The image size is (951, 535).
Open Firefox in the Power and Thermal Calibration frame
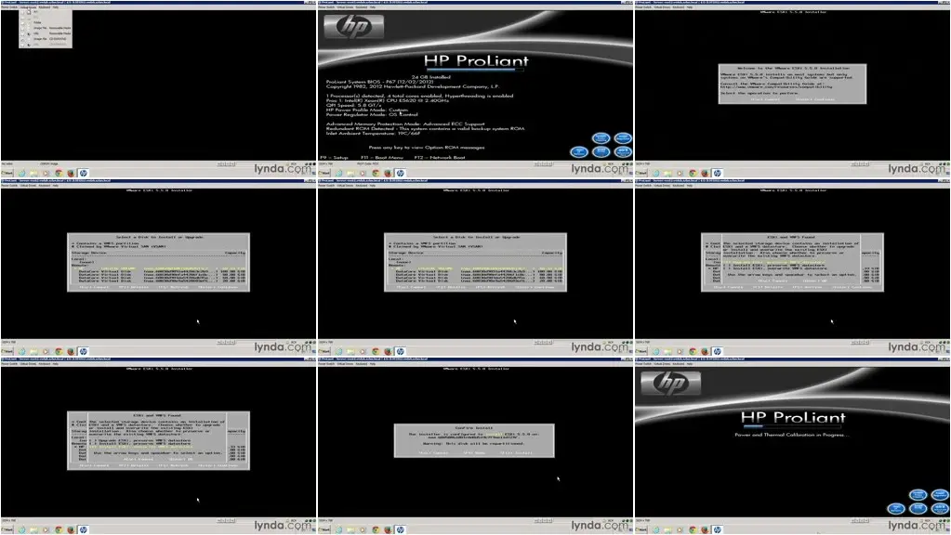(705, 529)
